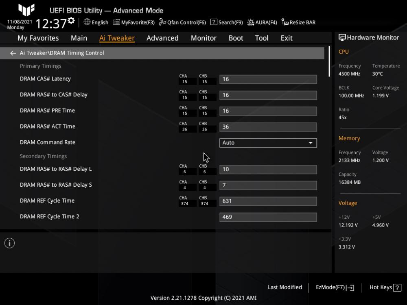This screenshot has width=407, height=305.
Task: Click the Ai Tweaker\DRAM Timing Control breadcrumb
Action: (62, 53)
